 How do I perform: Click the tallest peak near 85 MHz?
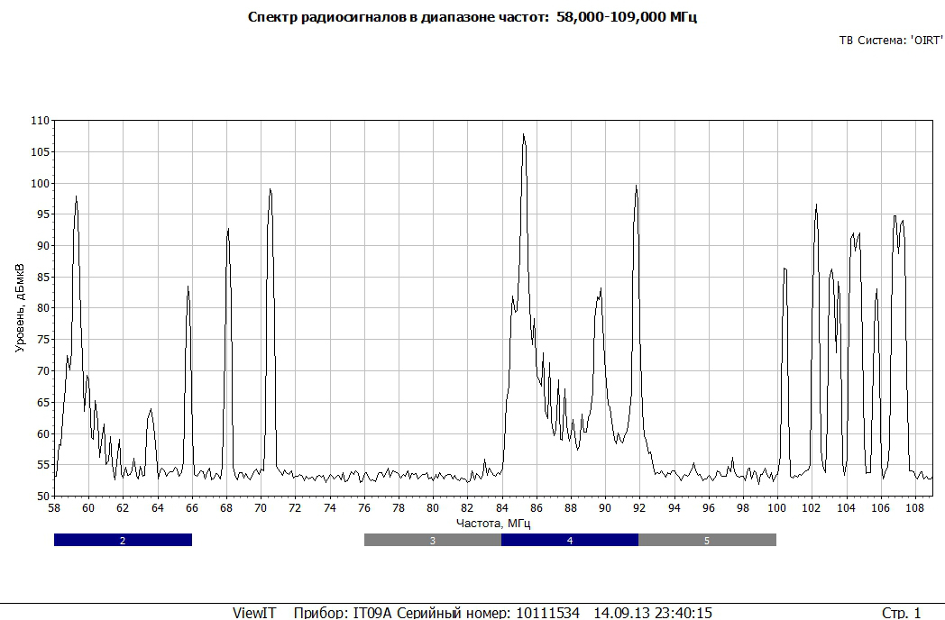pos(523,136)
